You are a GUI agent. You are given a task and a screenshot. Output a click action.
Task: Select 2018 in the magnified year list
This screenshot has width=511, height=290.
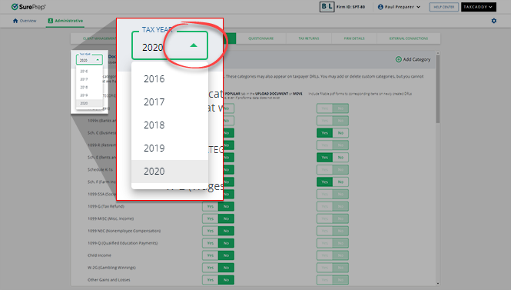[x=170, y=125]
